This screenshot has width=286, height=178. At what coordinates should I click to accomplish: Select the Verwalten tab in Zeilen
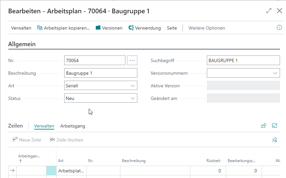[x=44, y=126]
